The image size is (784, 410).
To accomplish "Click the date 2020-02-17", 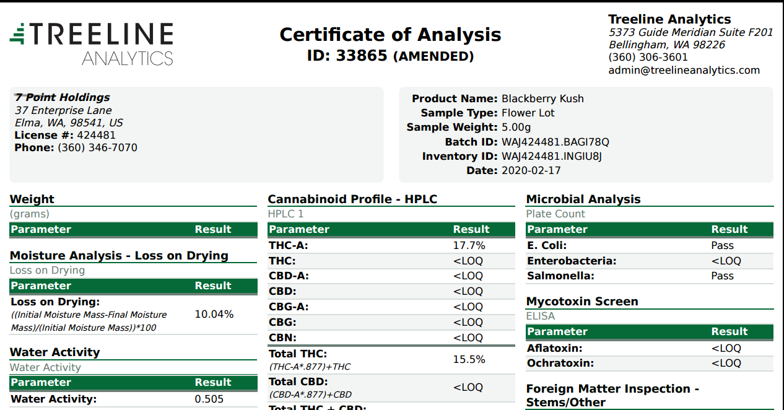I will tap(531, 170).
